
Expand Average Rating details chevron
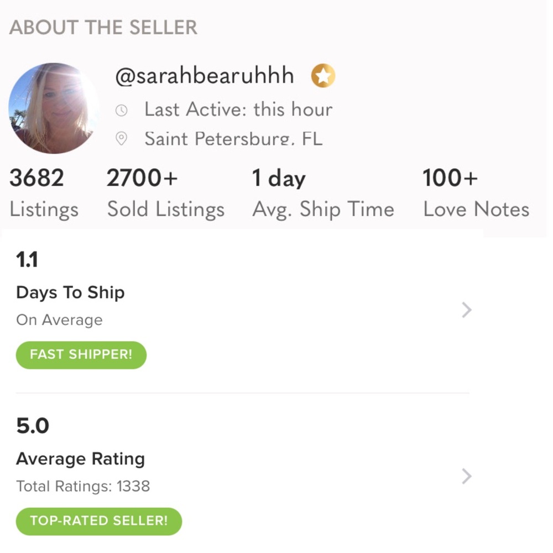tap(466, 476)
